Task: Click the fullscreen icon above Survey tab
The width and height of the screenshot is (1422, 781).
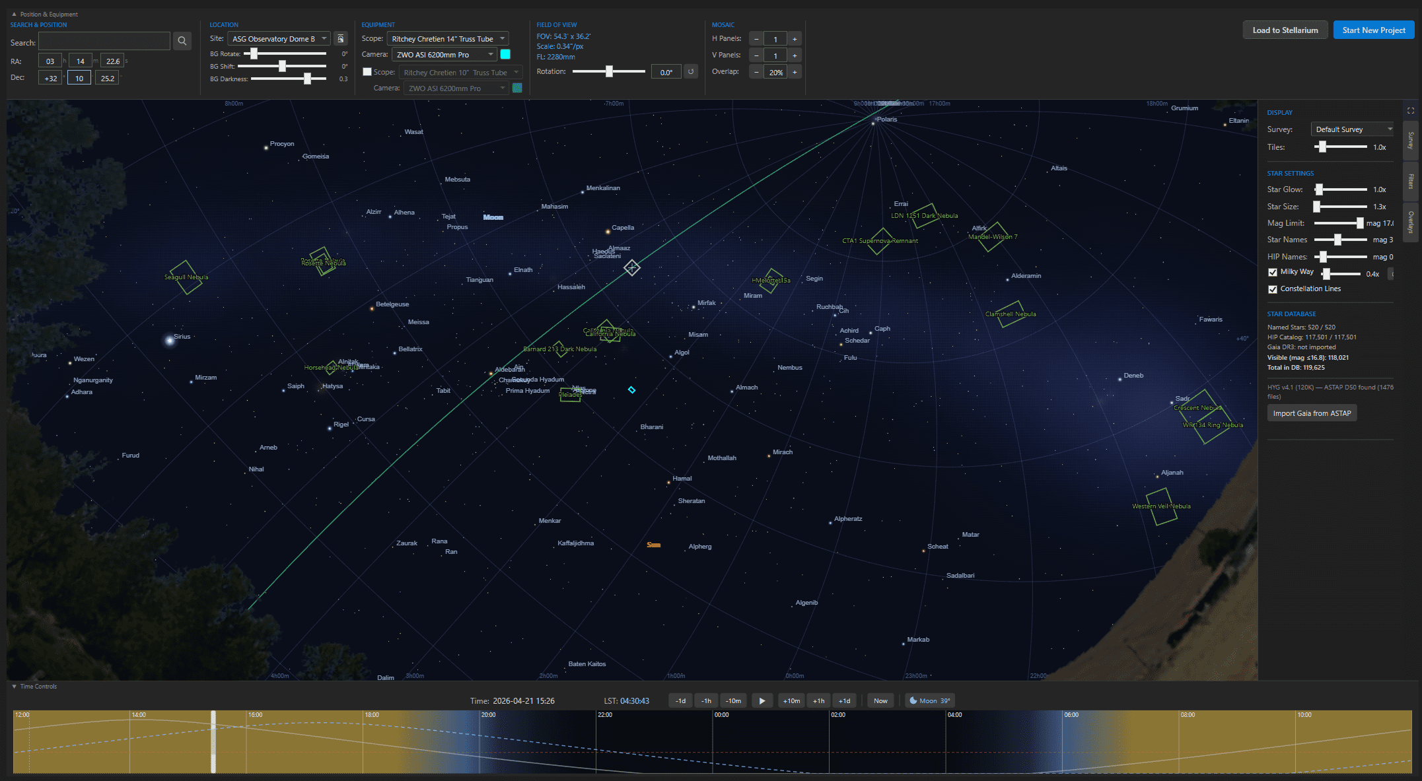Action: (1410, 111)
